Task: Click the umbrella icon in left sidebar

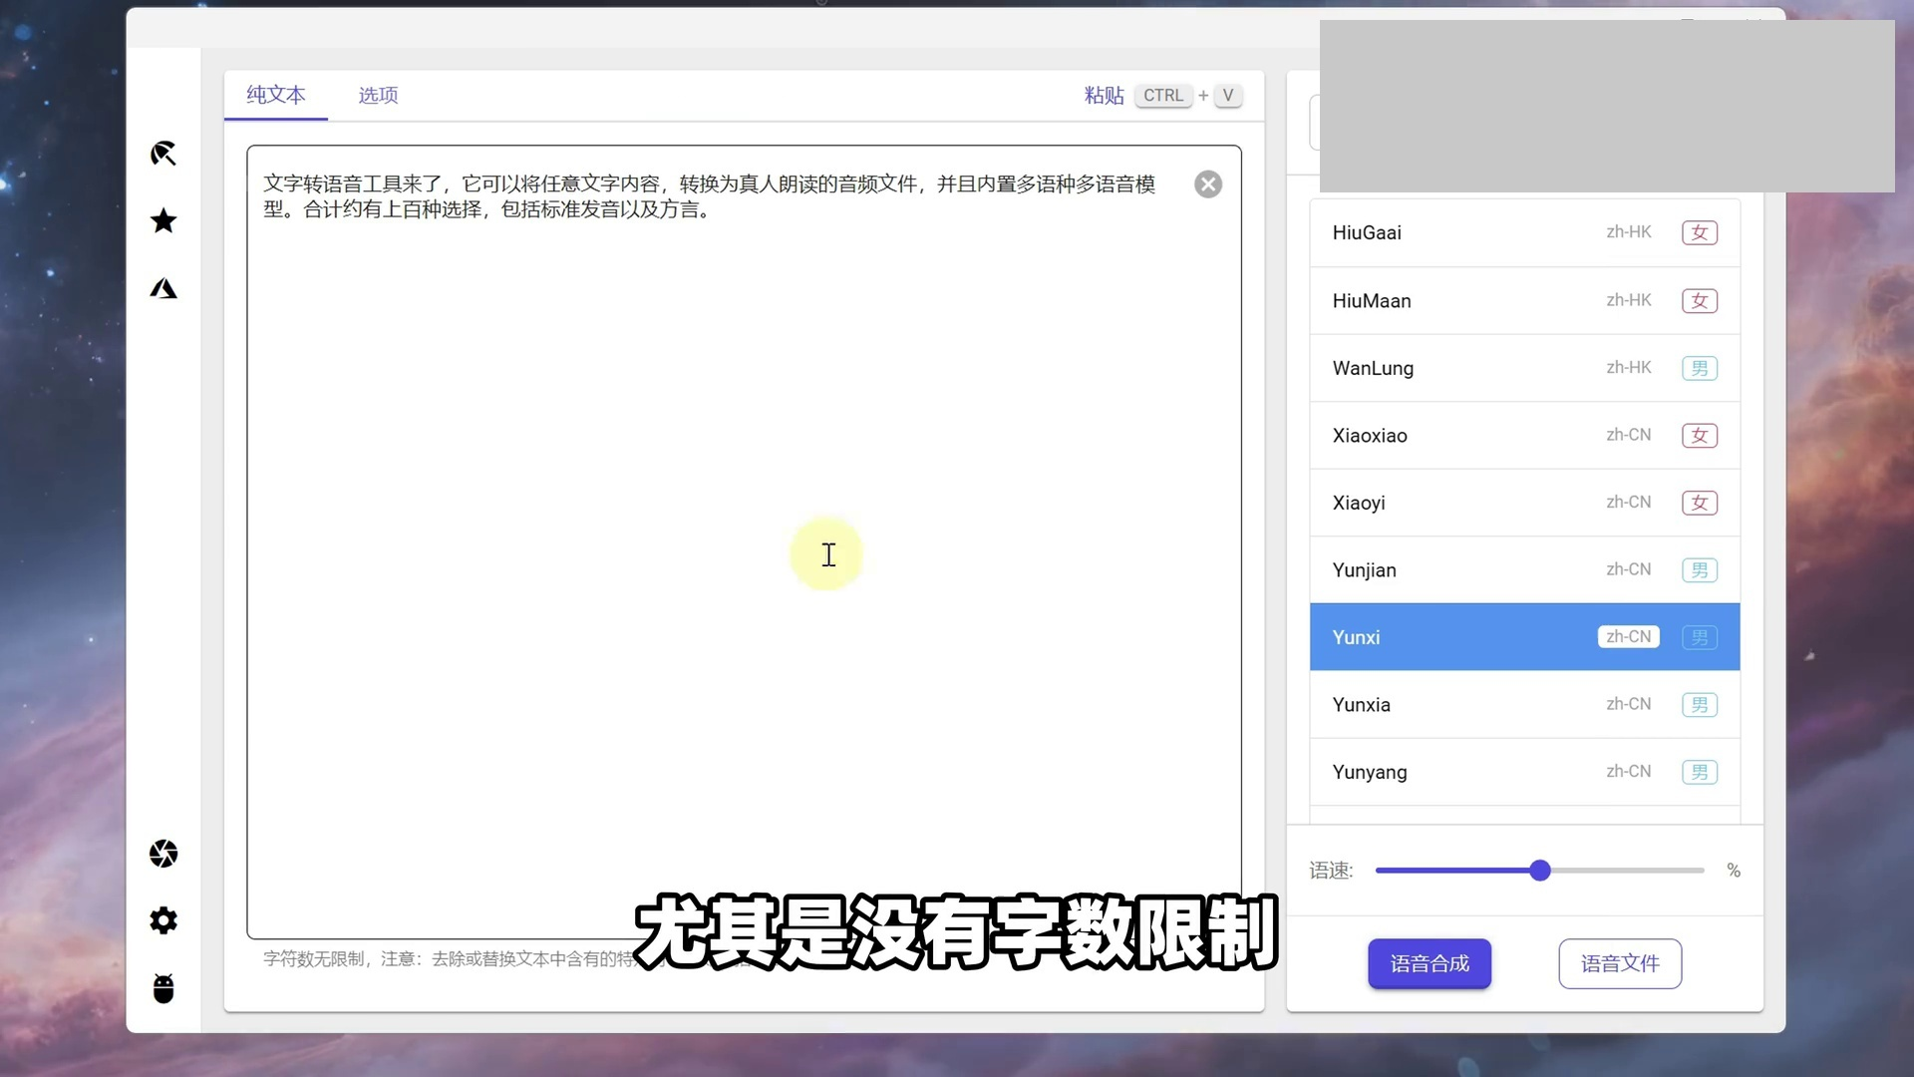Action: pos(163,154)
